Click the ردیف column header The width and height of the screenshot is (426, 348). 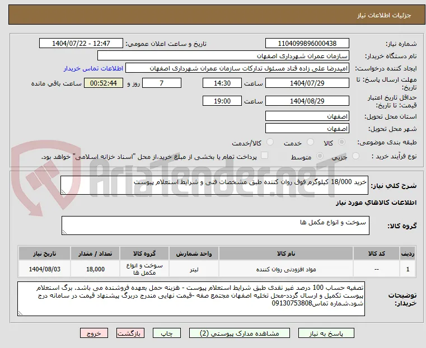point(408,253)
